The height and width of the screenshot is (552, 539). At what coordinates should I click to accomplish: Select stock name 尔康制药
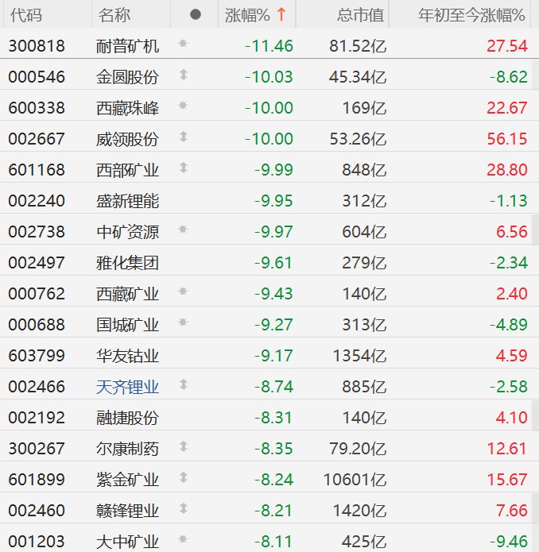[127, 449]
